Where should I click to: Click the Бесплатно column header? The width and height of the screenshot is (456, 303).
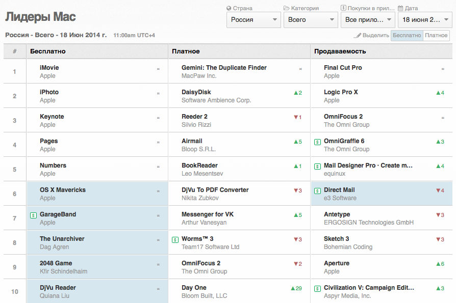coord(48,51)
